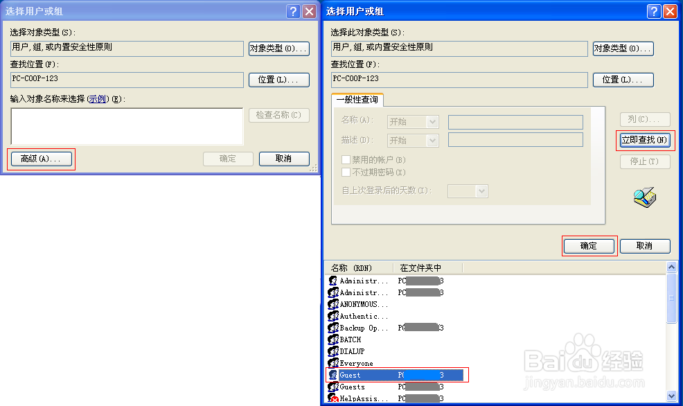683x406 pixels.
Task: Toggle the 禁用的帐户(B) checkbox
Action: click(346, 160)
